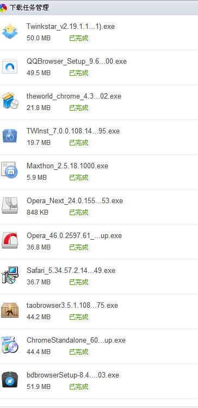
Task: Open Safari_5.34.57.2.14 exe filename
Action: 71,271
